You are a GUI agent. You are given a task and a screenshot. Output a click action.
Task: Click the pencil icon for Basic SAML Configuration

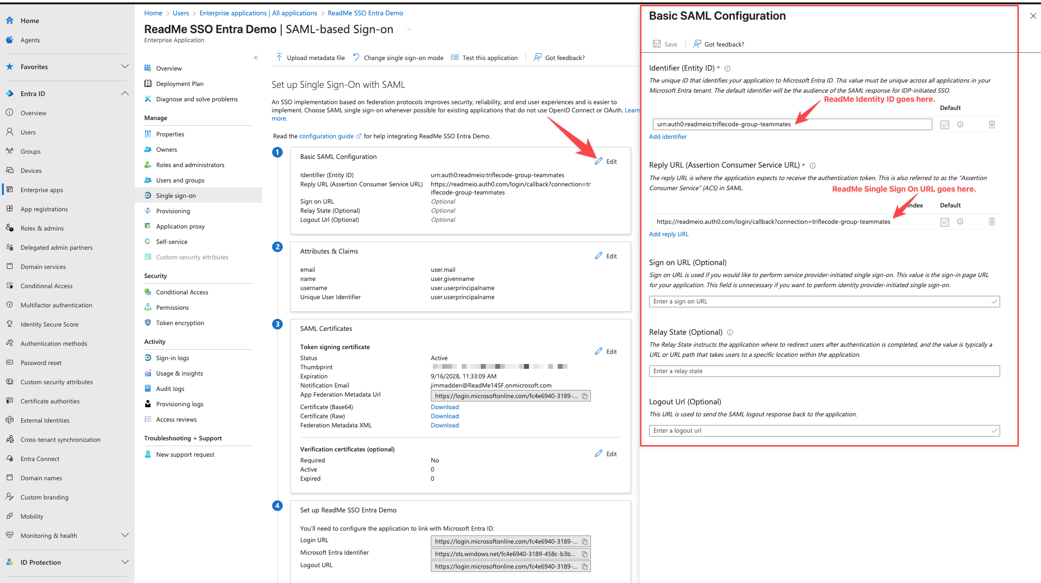click(599, 161)
